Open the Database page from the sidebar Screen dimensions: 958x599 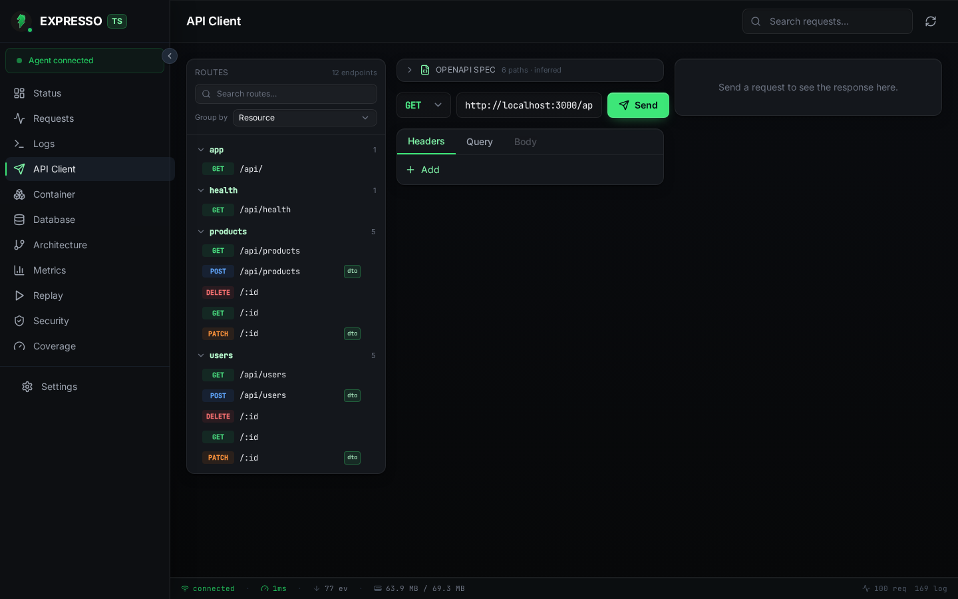pyautogui.click(x=90, y=220)
